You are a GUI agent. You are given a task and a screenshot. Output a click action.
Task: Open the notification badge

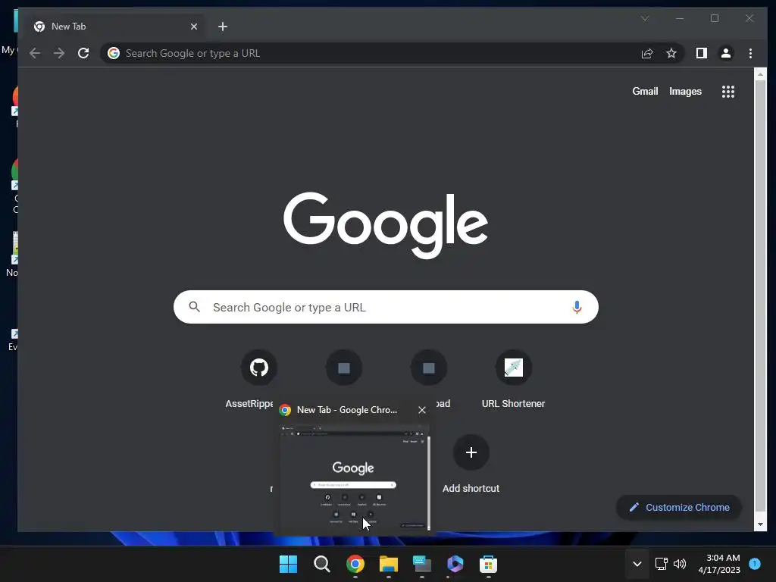[x=755, y=563]
